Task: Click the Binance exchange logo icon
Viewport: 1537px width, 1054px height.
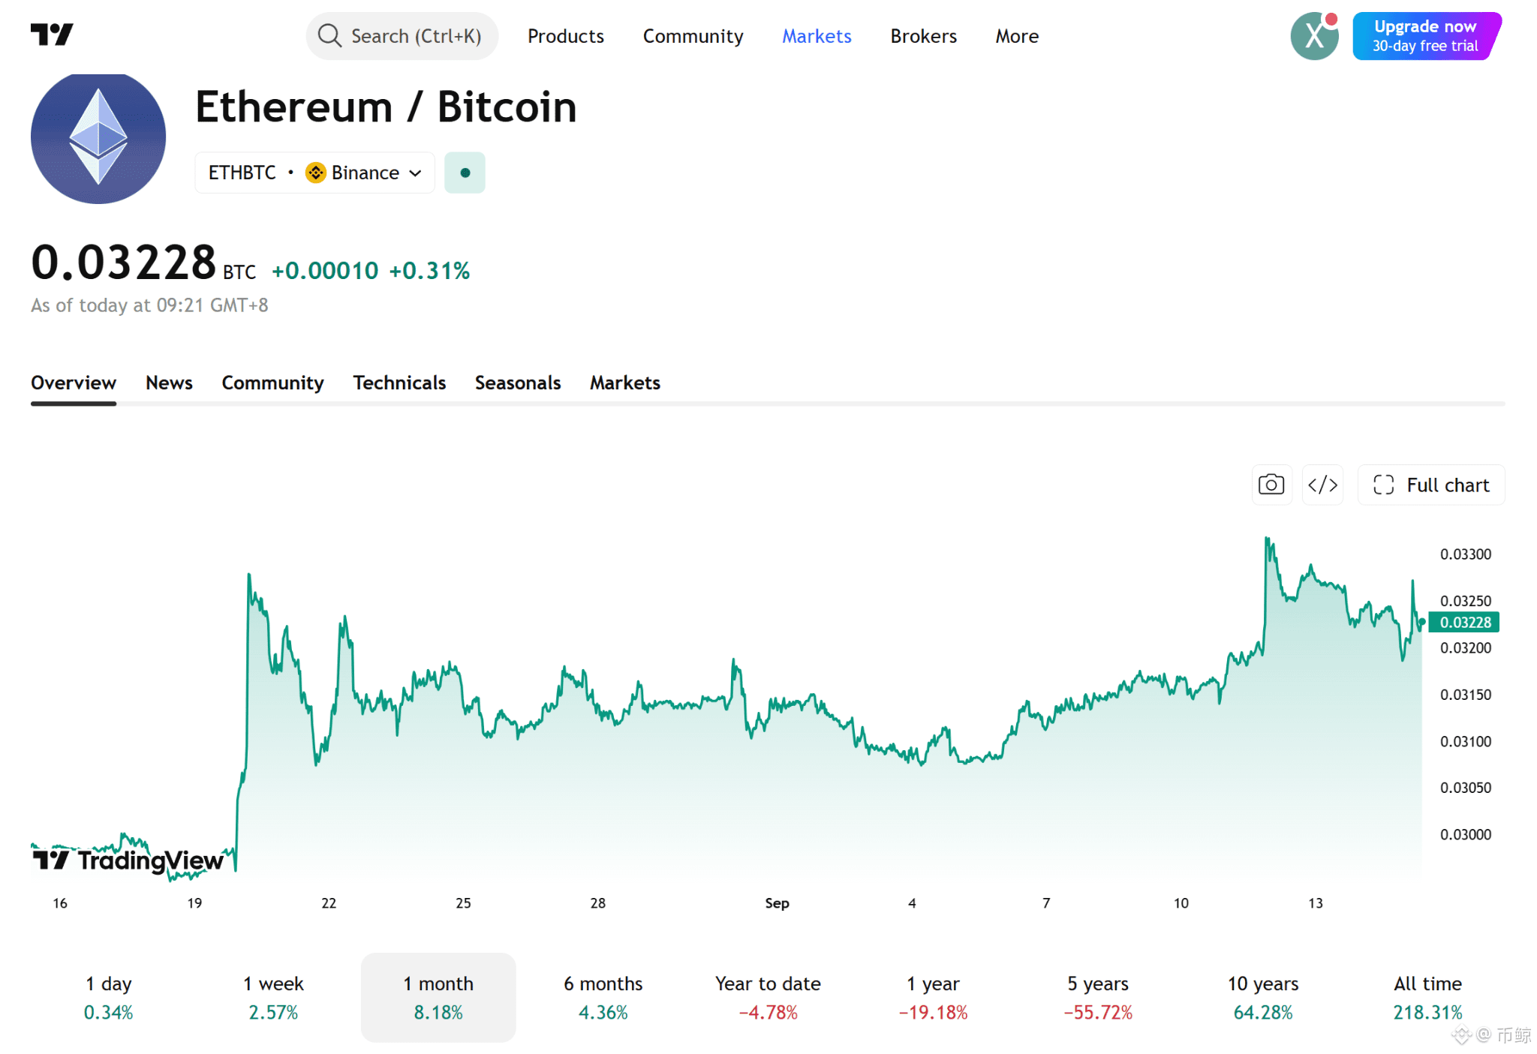Action: [315, 173]
